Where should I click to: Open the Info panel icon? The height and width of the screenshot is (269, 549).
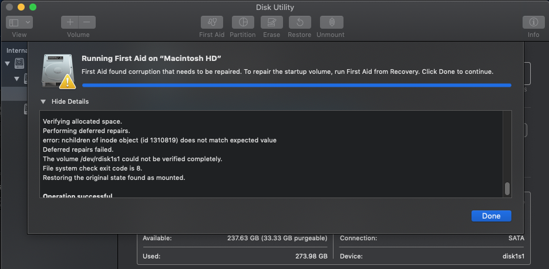click(533, 22)
